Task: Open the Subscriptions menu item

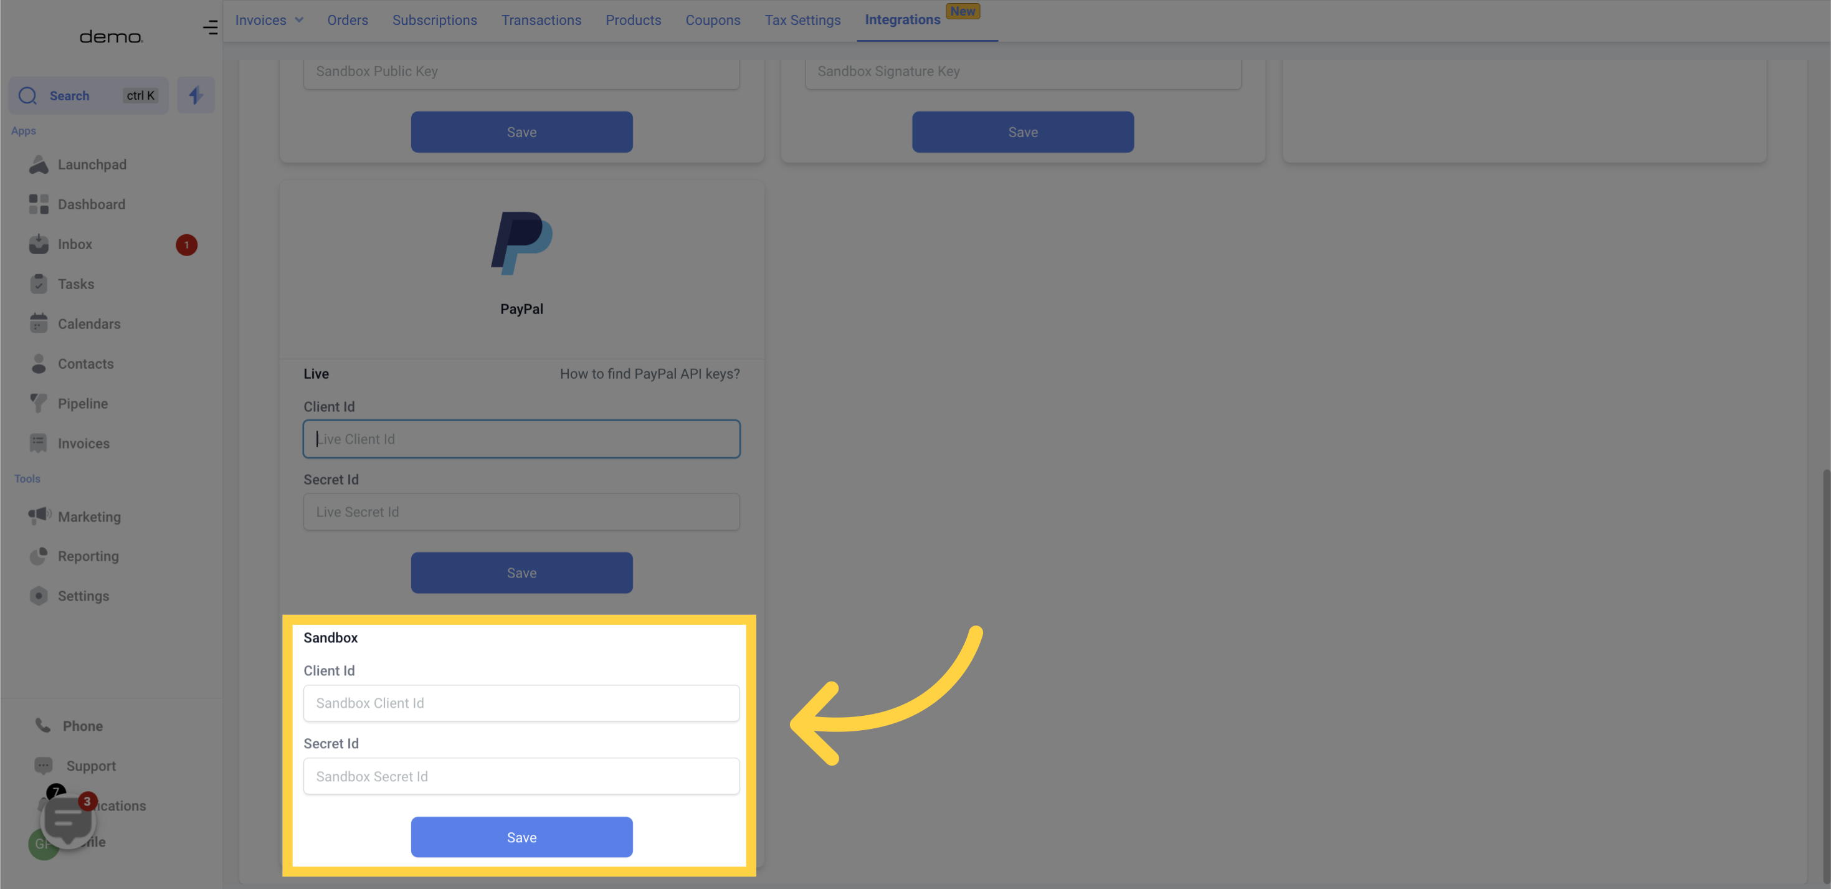Action: click(434, 20)
